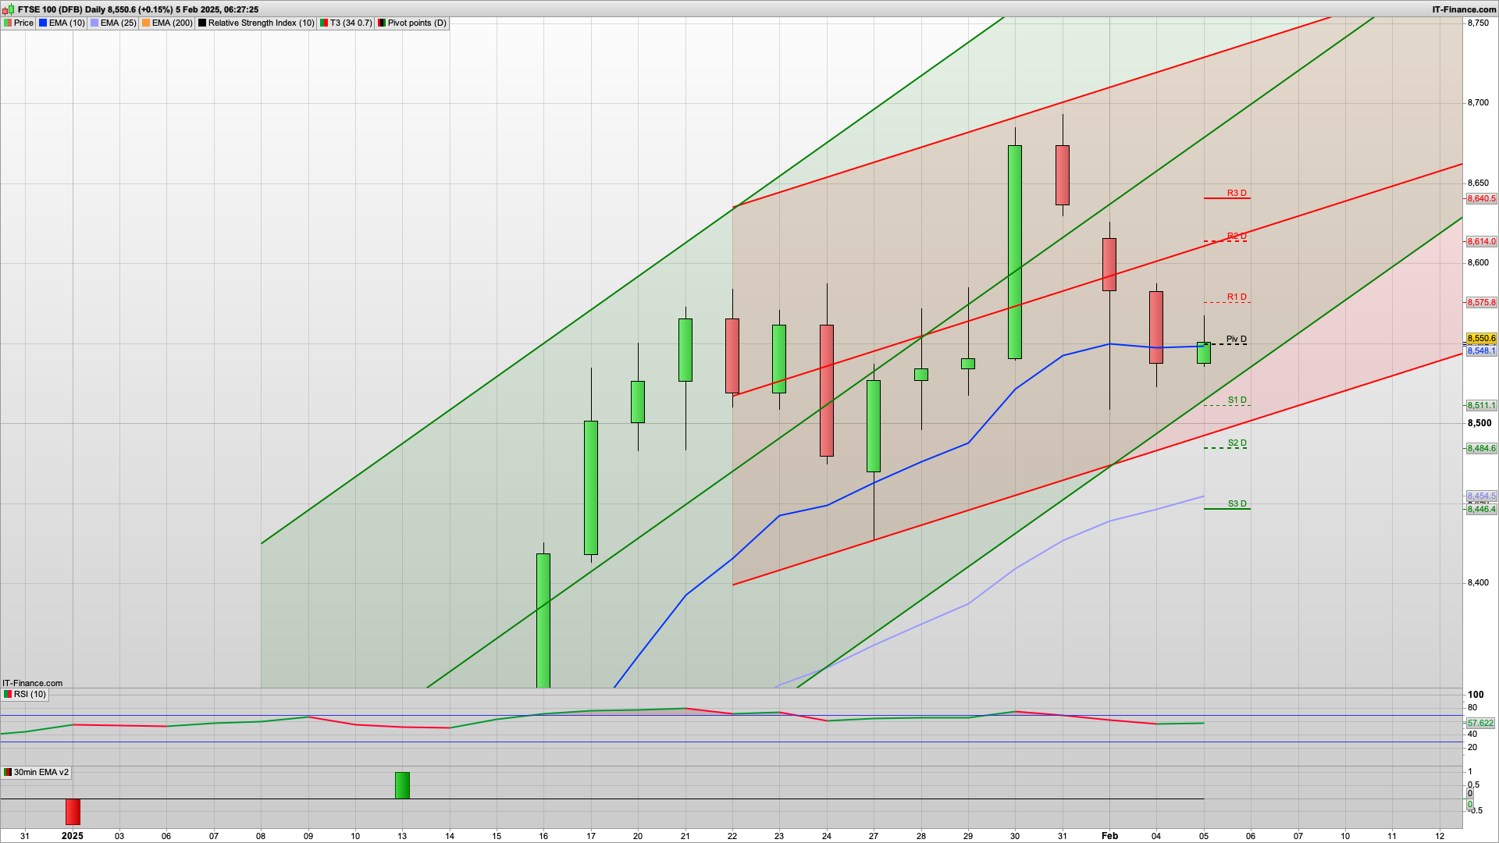Click the lilac 8,454.5 EMA tag
The image size is (1499, 843).
(x=1481, y=496)
